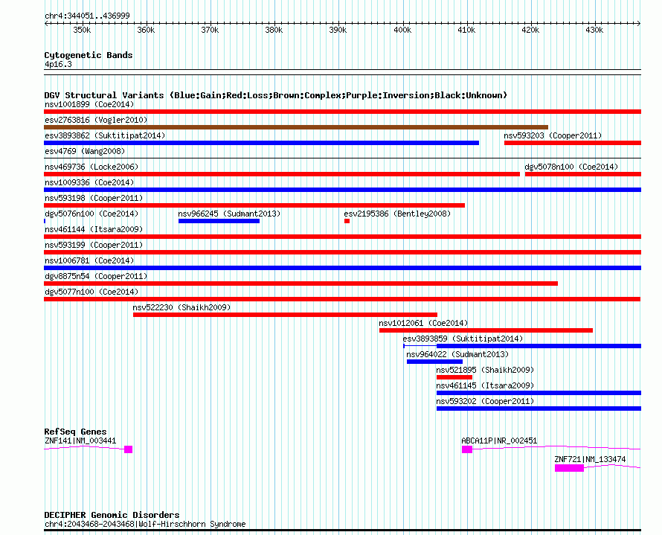Viewport: 662px width, 535px height.
Task: Select the nsv1001899 (Coe2014) variant label
Action: 89,104
